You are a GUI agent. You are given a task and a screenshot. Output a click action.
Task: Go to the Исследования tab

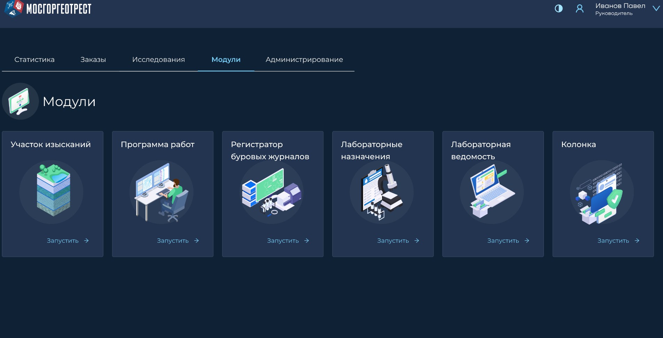click(158, 59)
